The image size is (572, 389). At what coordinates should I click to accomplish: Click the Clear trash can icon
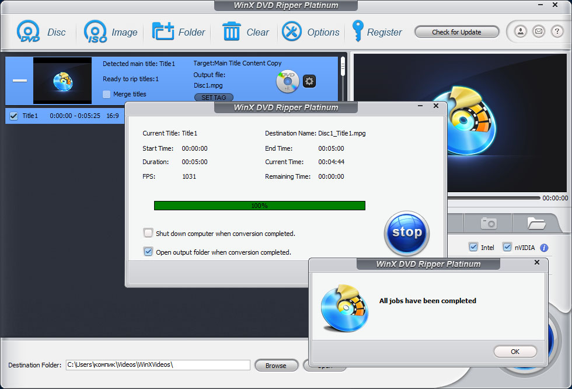231,32
